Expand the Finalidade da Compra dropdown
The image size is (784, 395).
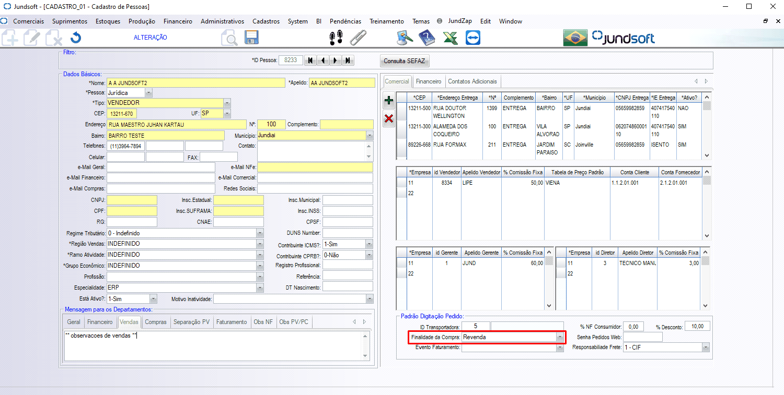(560, 337)
